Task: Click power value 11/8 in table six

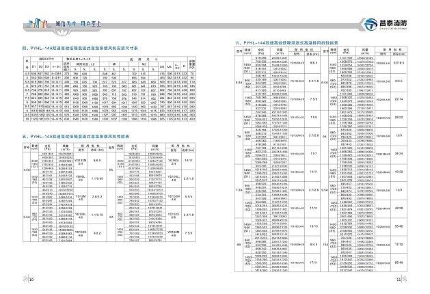Action: [x=314, y=118]
